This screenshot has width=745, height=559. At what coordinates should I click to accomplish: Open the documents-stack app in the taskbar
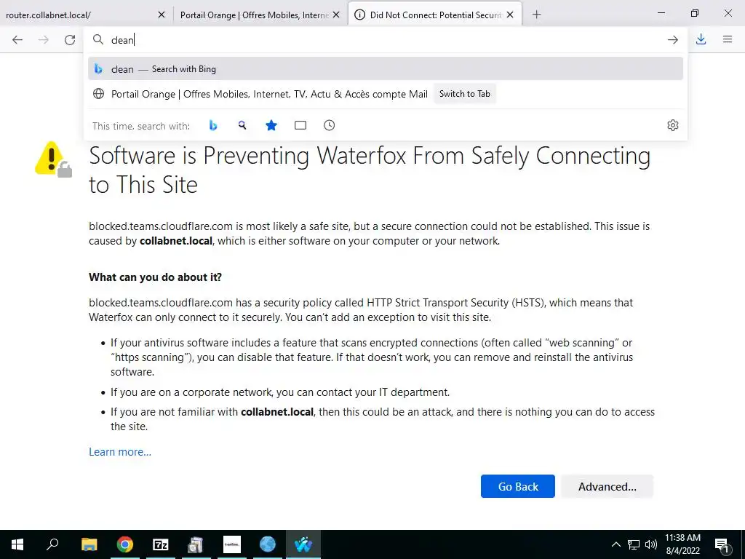(196, 544)
